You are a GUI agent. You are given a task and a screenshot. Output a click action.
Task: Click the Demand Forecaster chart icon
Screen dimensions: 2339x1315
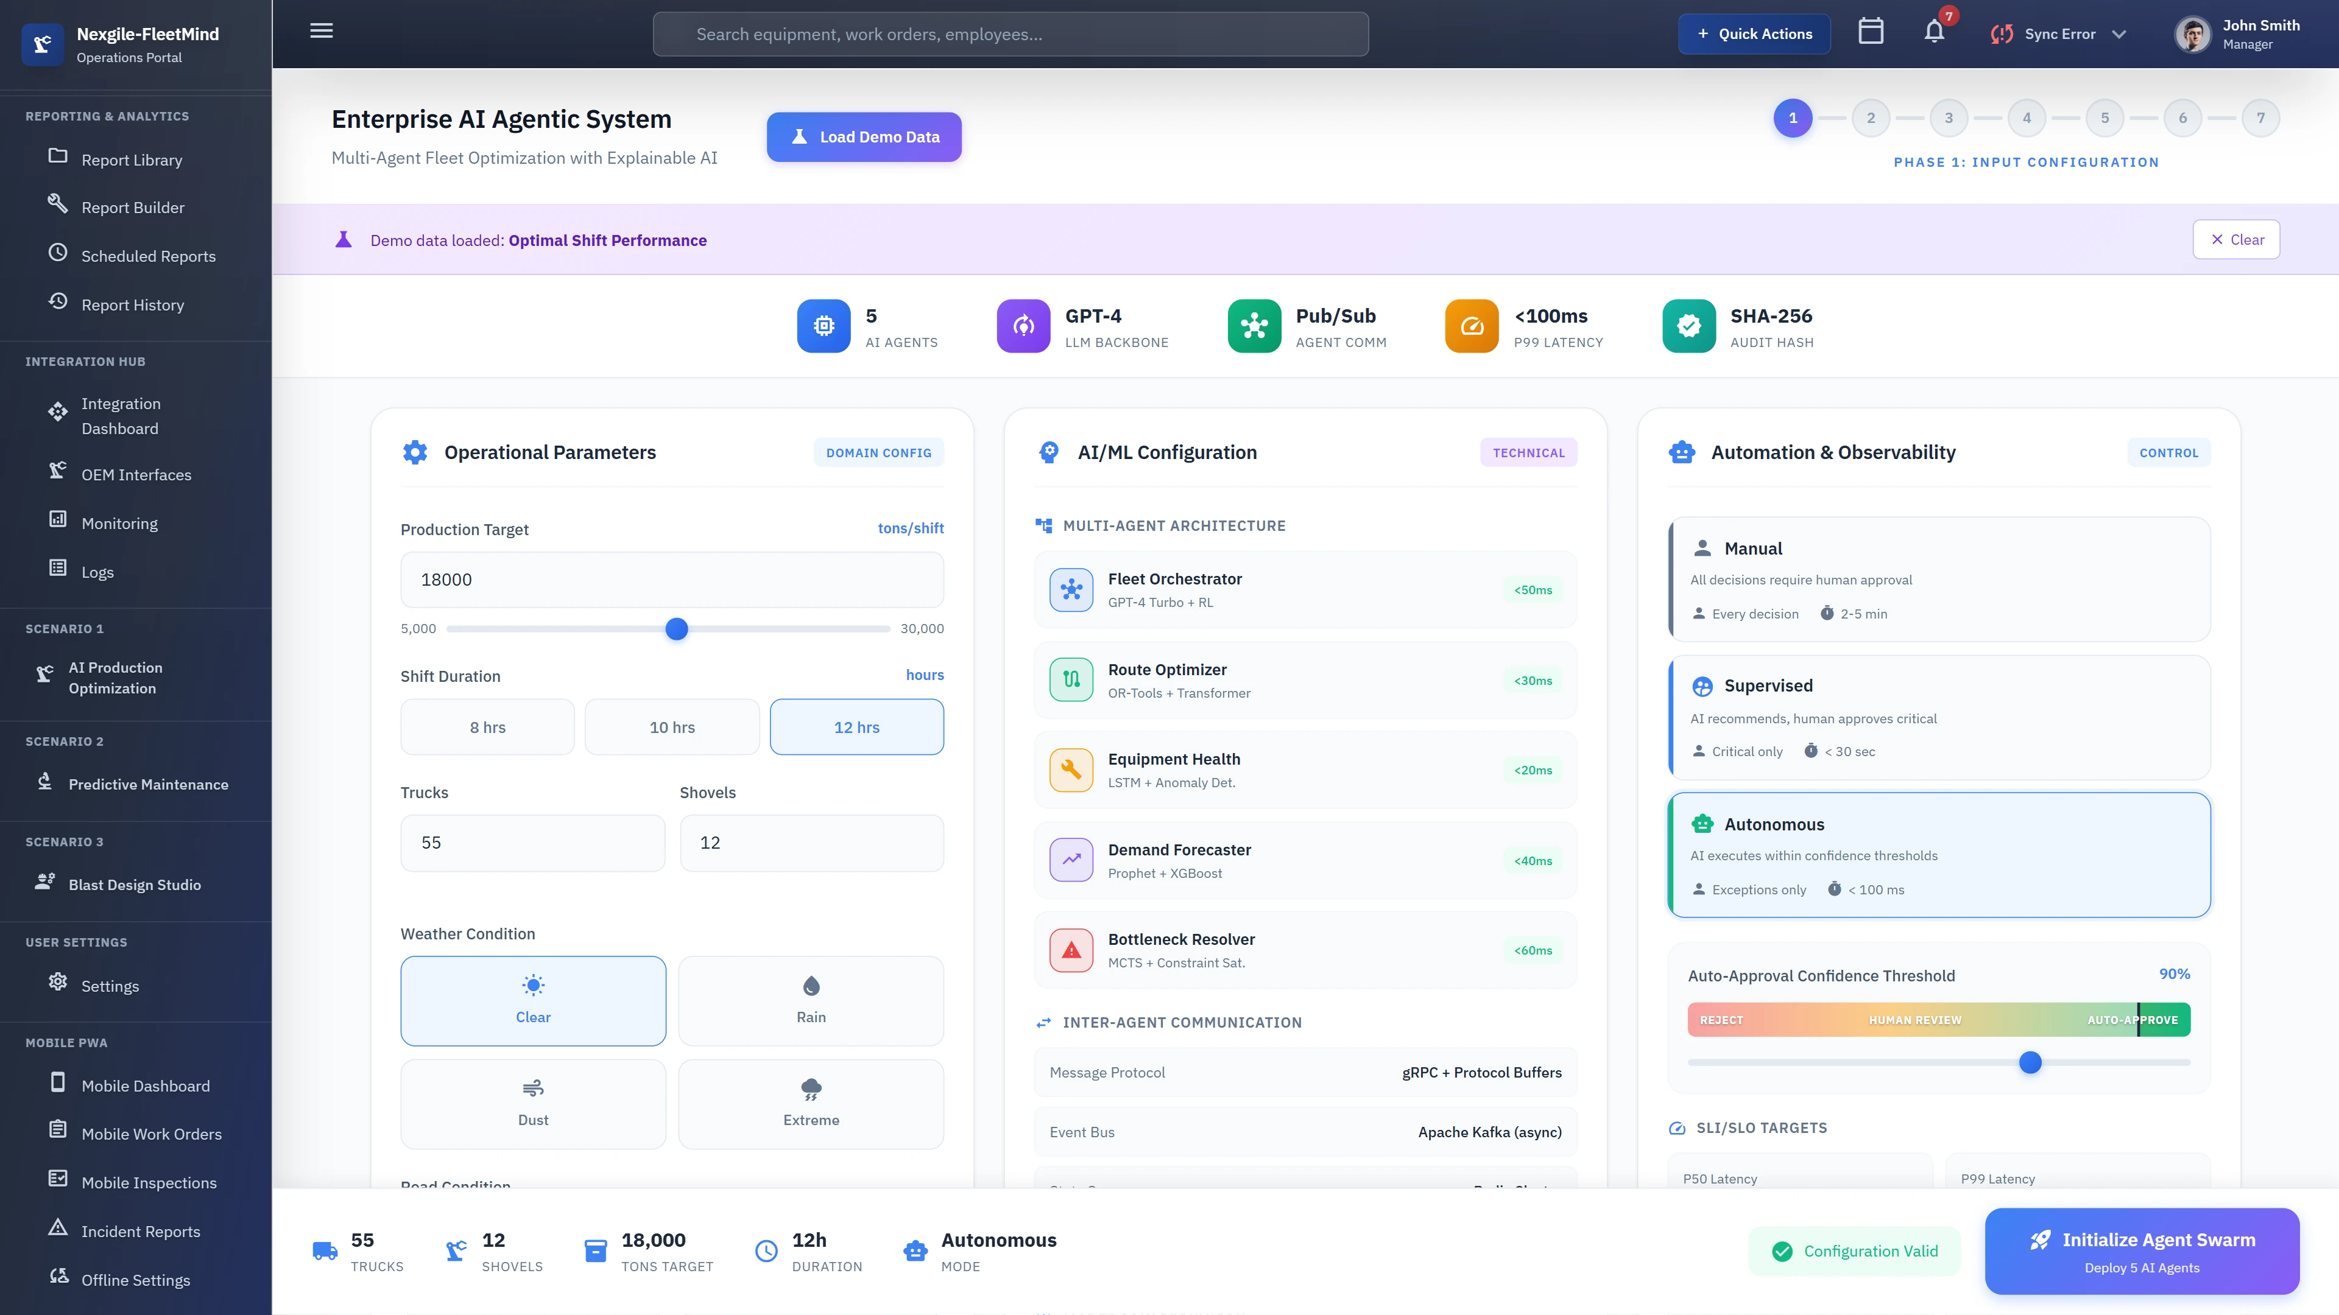click(1071, 860)
